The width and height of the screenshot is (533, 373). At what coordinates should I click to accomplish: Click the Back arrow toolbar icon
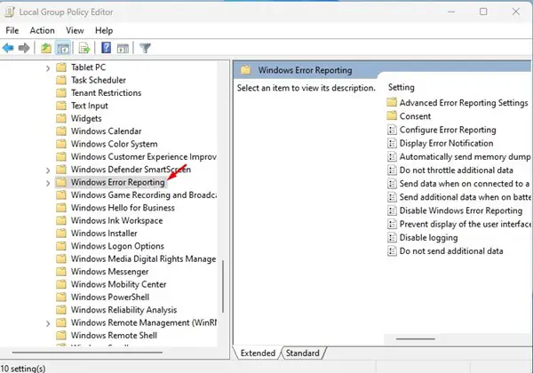[x=8, y=48]
